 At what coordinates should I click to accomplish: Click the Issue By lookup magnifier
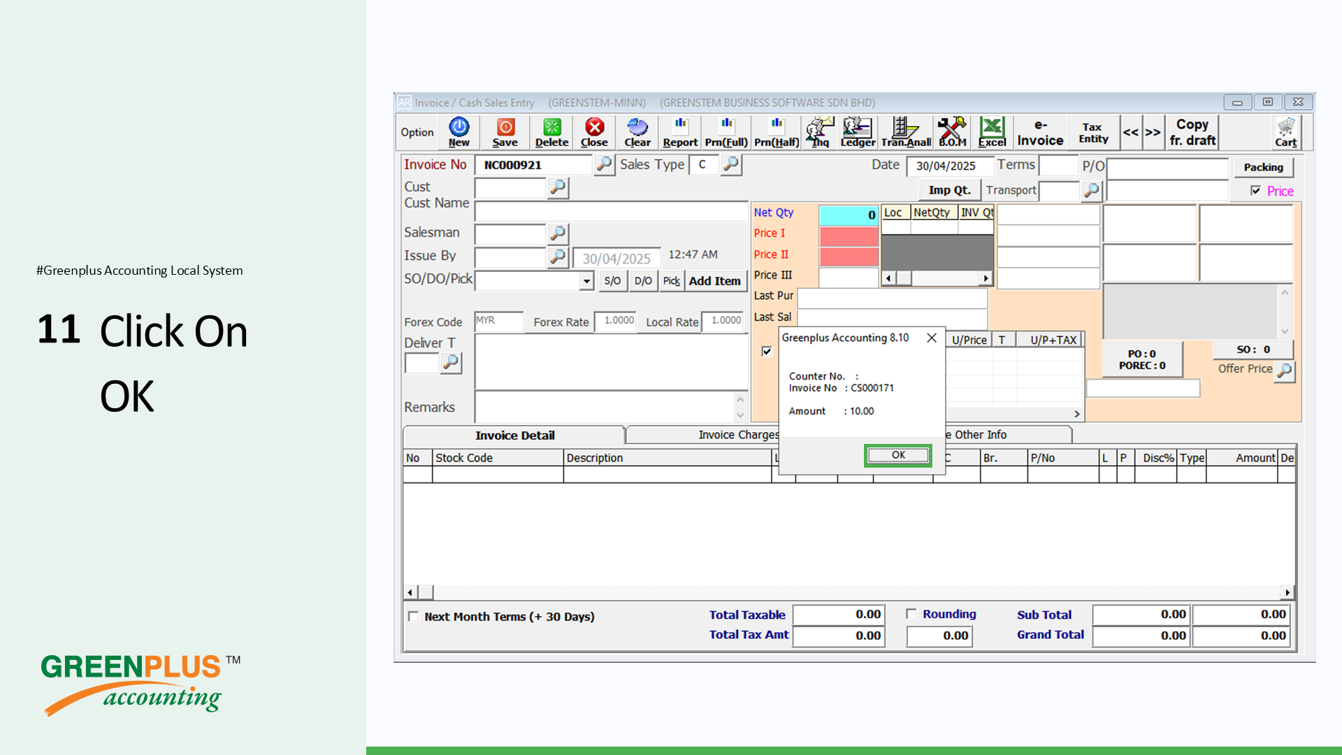[x=558, y=257]
